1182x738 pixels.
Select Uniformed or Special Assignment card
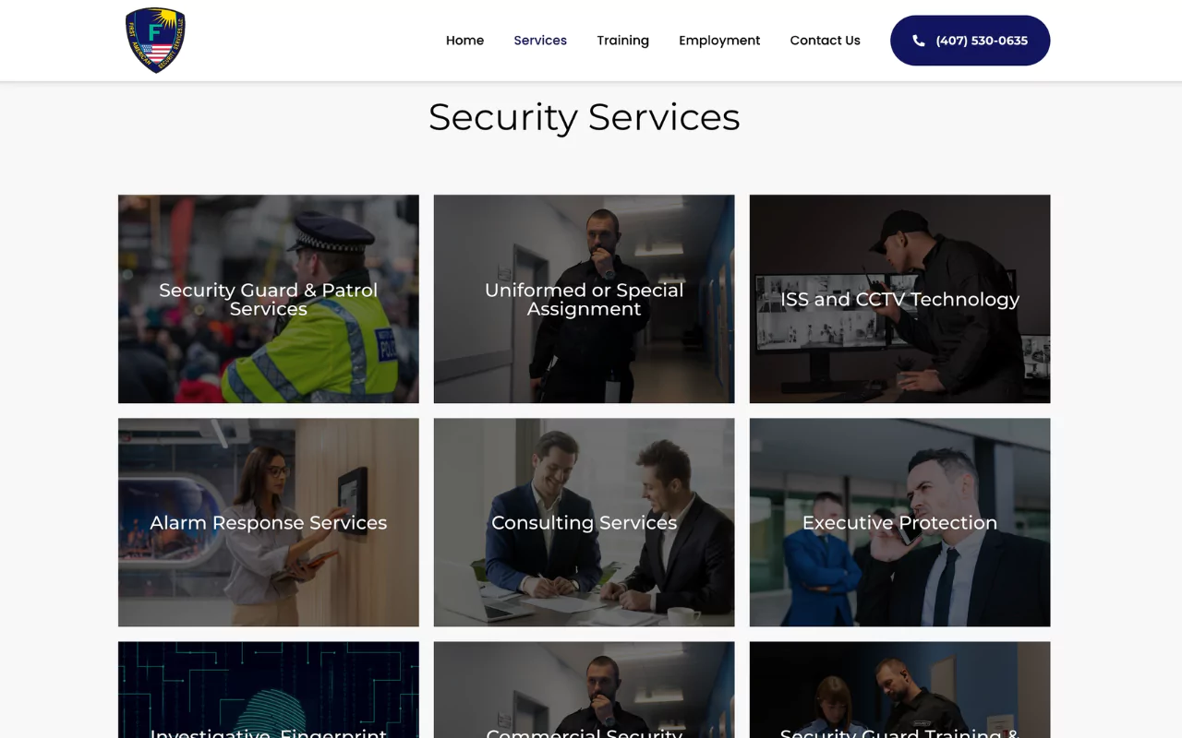coord(585,299)
